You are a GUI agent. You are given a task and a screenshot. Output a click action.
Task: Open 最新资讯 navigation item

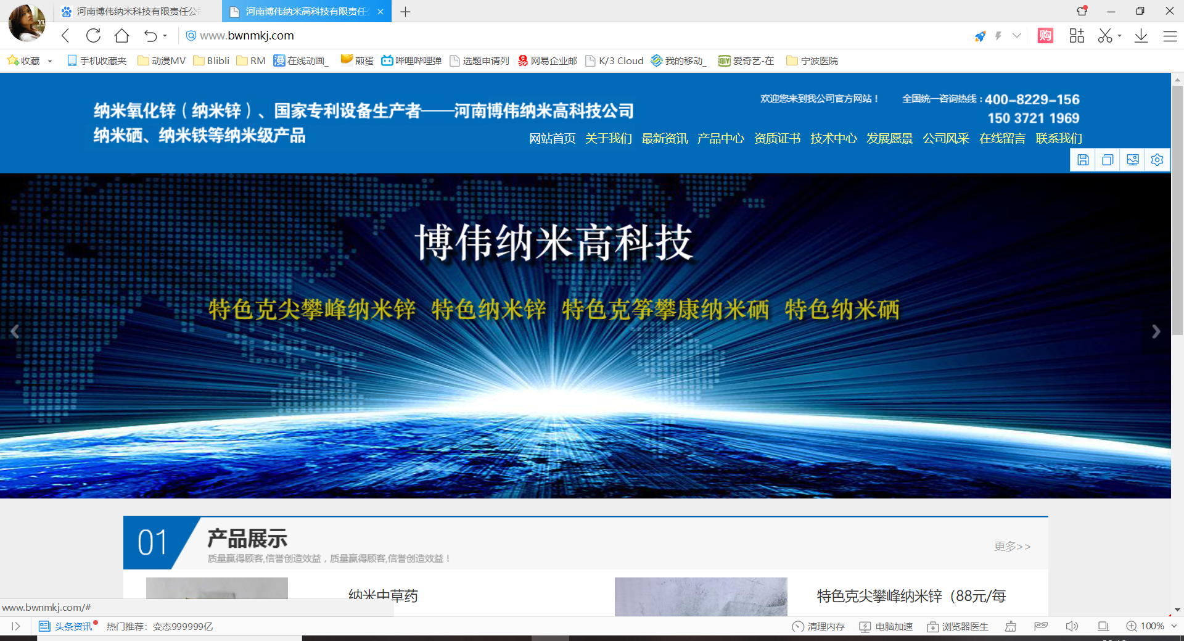click(665, 138)
